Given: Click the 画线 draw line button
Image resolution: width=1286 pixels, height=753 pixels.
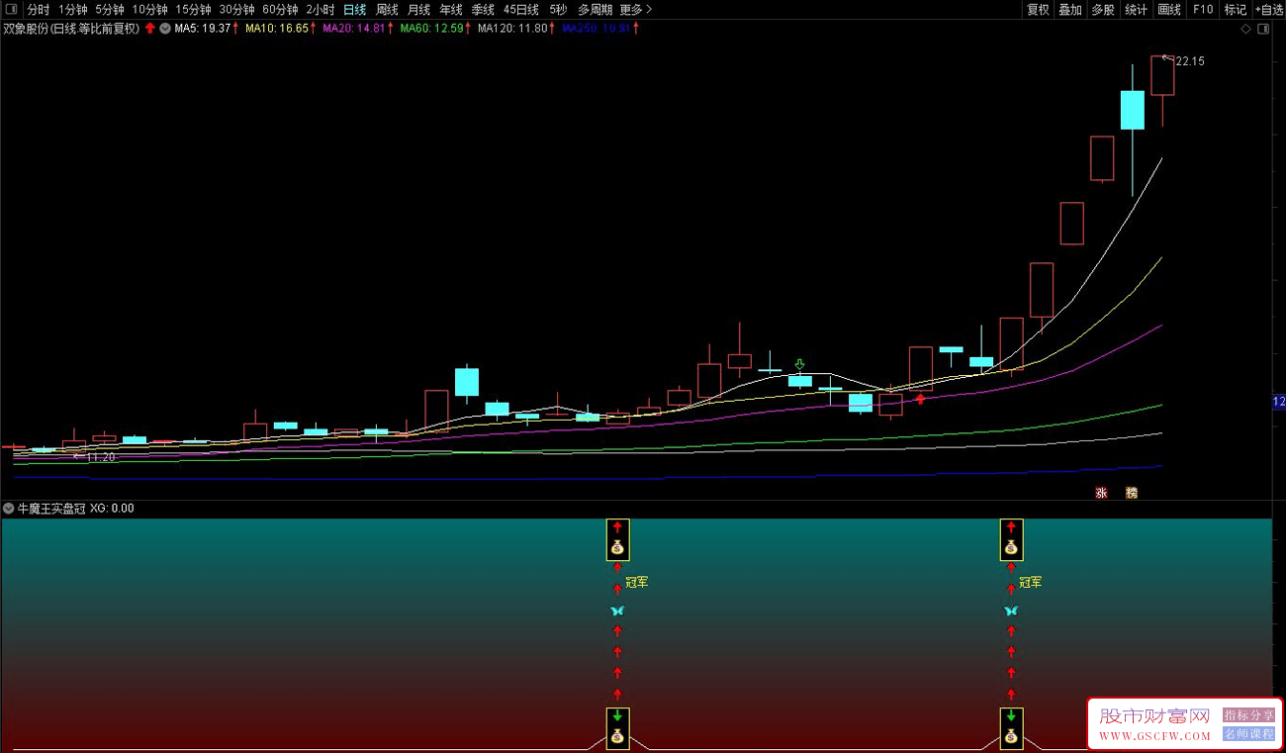Looking at the screenshot, I should (x=1169, y=9).
